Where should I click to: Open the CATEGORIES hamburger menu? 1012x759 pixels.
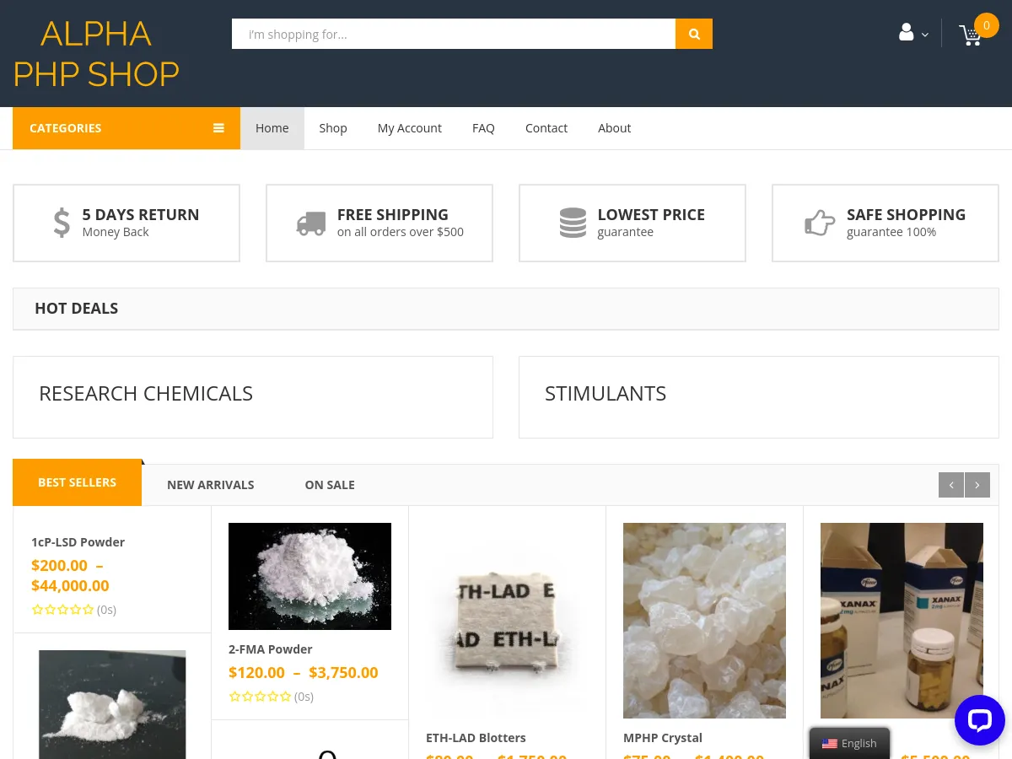click(x=218, y=127)
